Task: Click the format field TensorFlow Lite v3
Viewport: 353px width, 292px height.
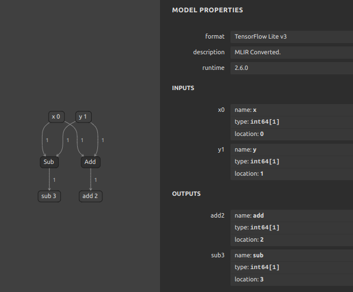Action: [x=291, y=37]
